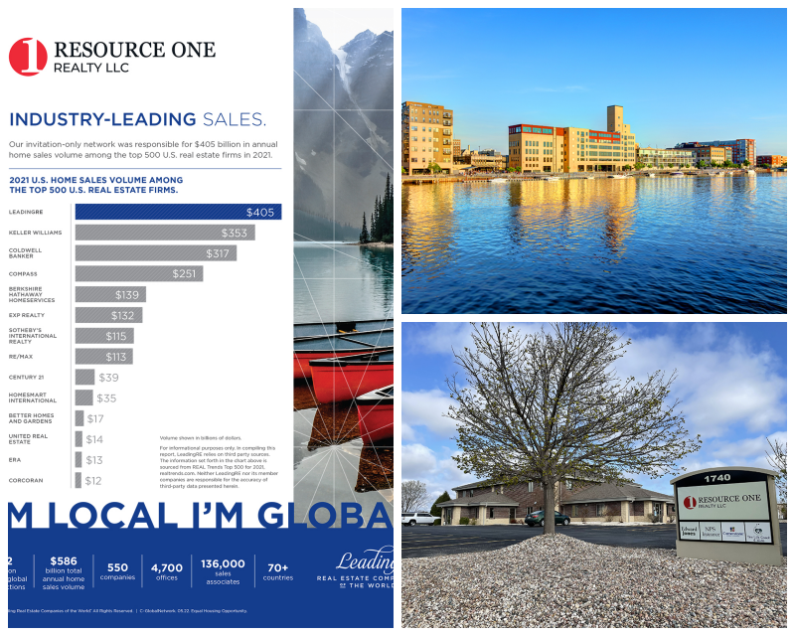Click the copyright footer line

pyautogui.click(x=128, y=611)
